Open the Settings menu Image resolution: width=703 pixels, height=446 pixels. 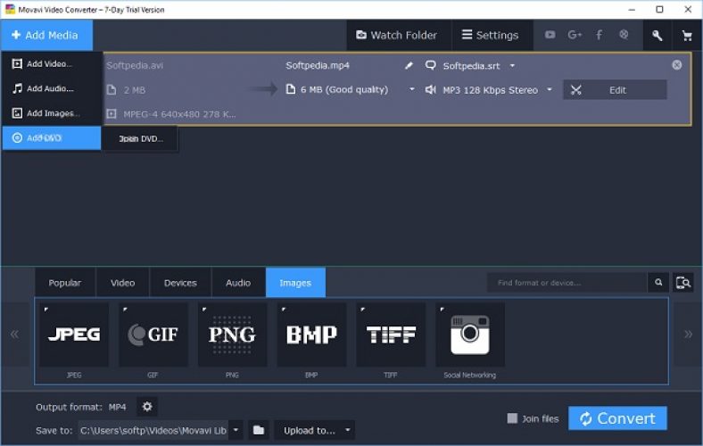491,35
